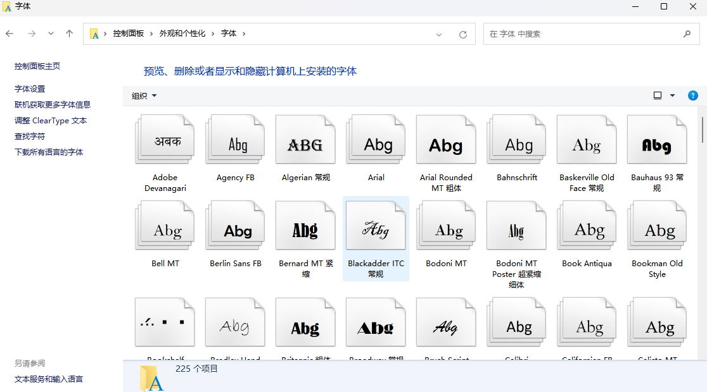Select the Bahnschrift font icon
Image resolution: width=707 pixels, height=392 pixels.
(x=517, y=140)
